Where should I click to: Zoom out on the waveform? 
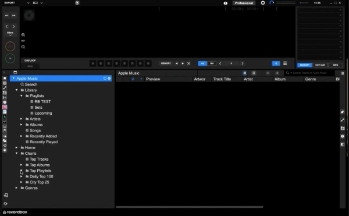point(23,47)
